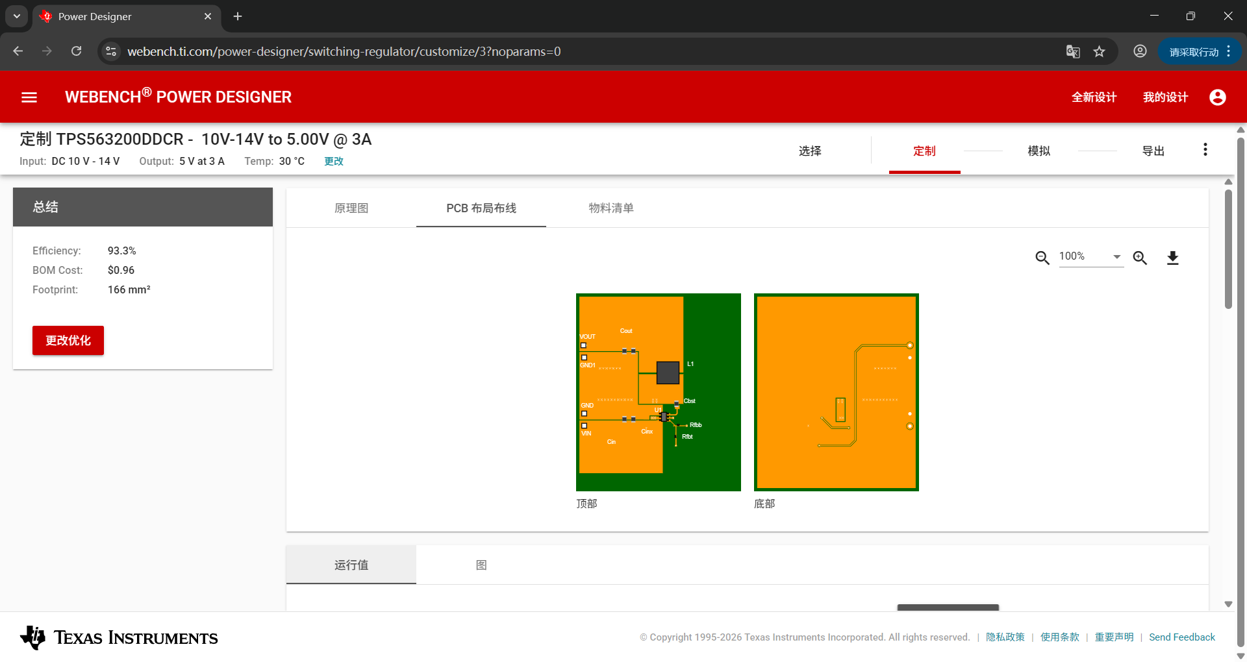Click the Send Feedback link
This screenshot has height=662, width=1247.
(x=1182, y=637)
